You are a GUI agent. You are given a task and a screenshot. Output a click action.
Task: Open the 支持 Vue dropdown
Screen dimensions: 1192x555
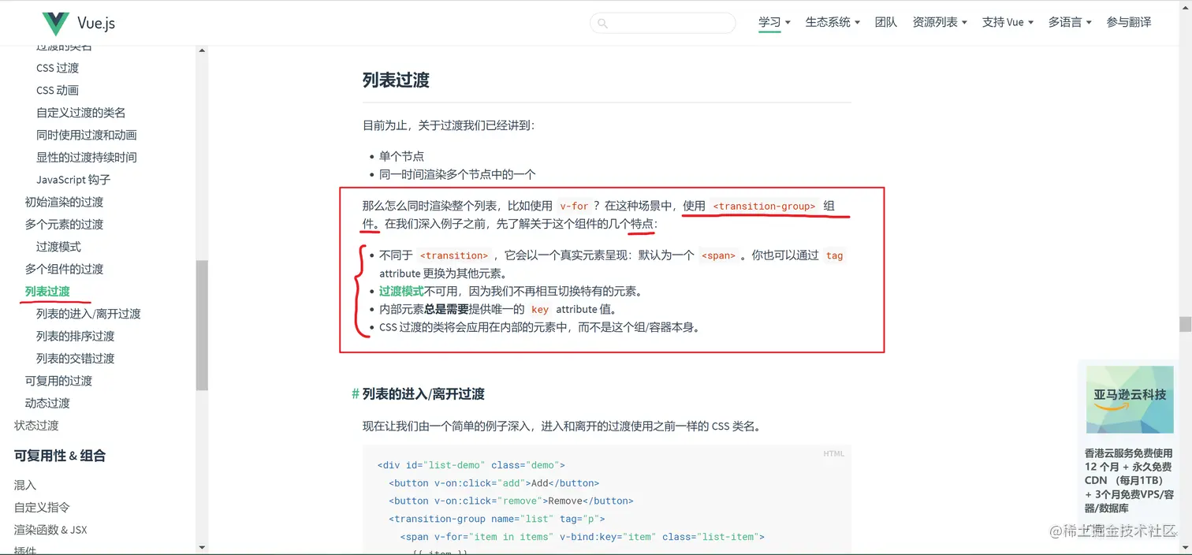(1008, 22)
